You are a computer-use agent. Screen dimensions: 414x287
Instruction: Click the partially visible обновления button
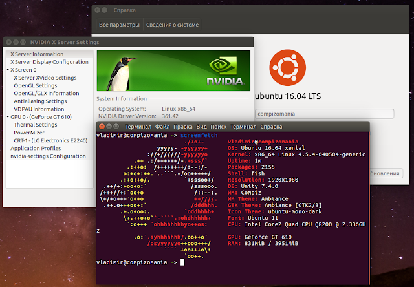coord(386,173)
